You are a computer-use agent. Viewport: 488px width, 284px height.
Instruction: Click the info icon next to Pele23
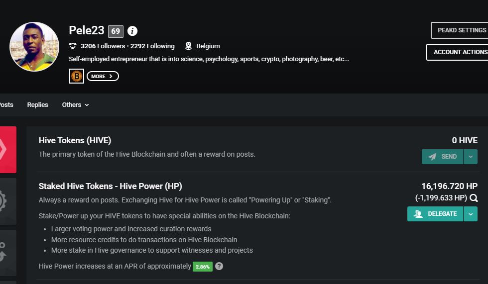(x=132, y=31)
